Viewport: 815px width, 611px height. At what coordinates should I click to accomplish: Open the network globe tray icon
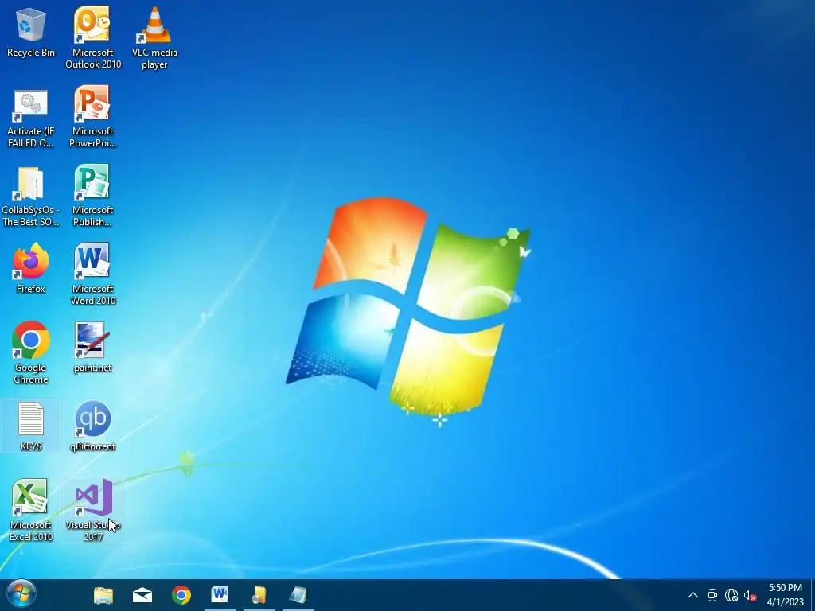click(x=731, y=595)
